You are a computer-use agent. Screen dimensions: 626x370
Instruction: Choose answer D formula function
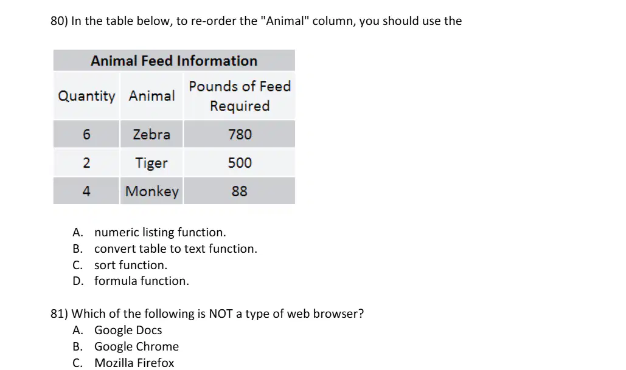[131, 281]
